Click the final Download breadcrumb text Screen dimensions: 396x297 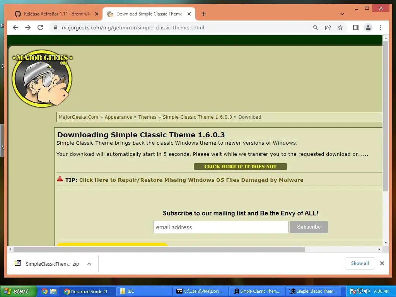(249, 117)
